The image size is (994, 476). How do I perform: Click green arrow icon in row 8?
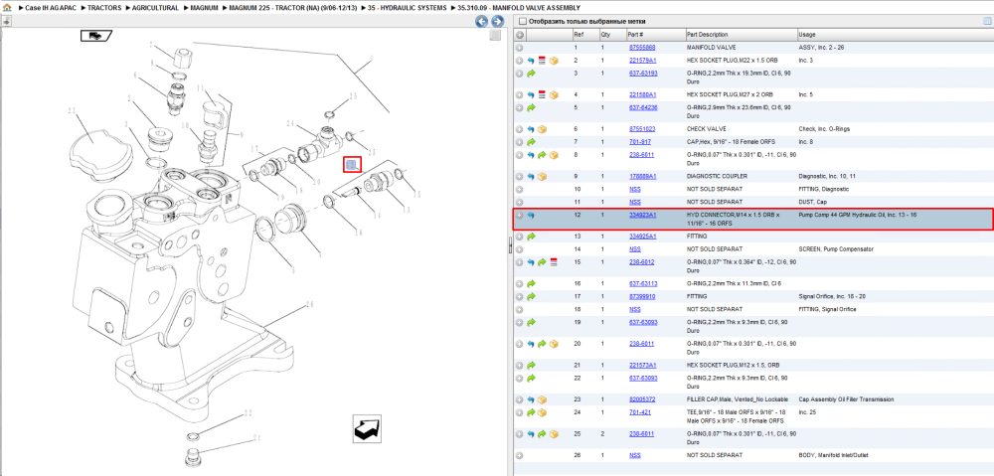pyautogui.click(x=542, y=155)
